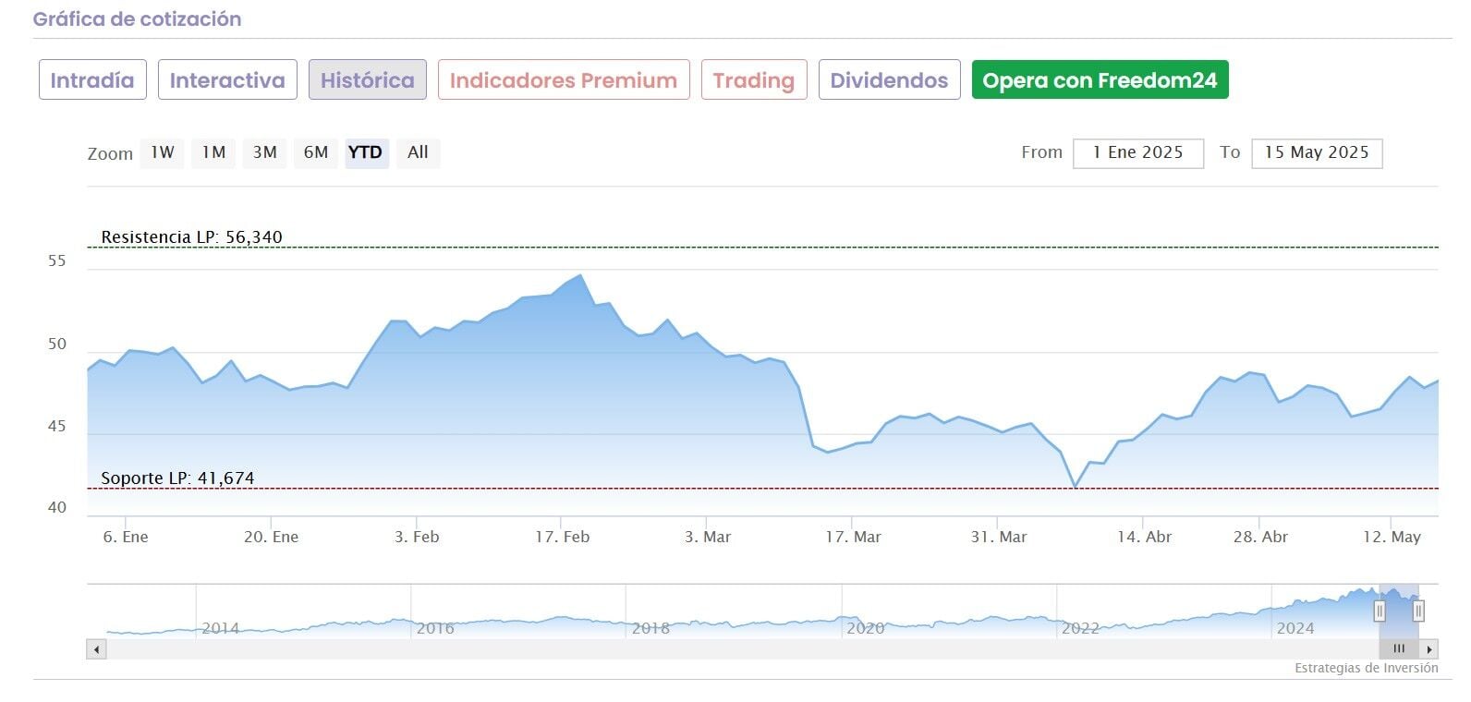
Task: Select the 1M zoom range
Action: click(x=213, y=152)
